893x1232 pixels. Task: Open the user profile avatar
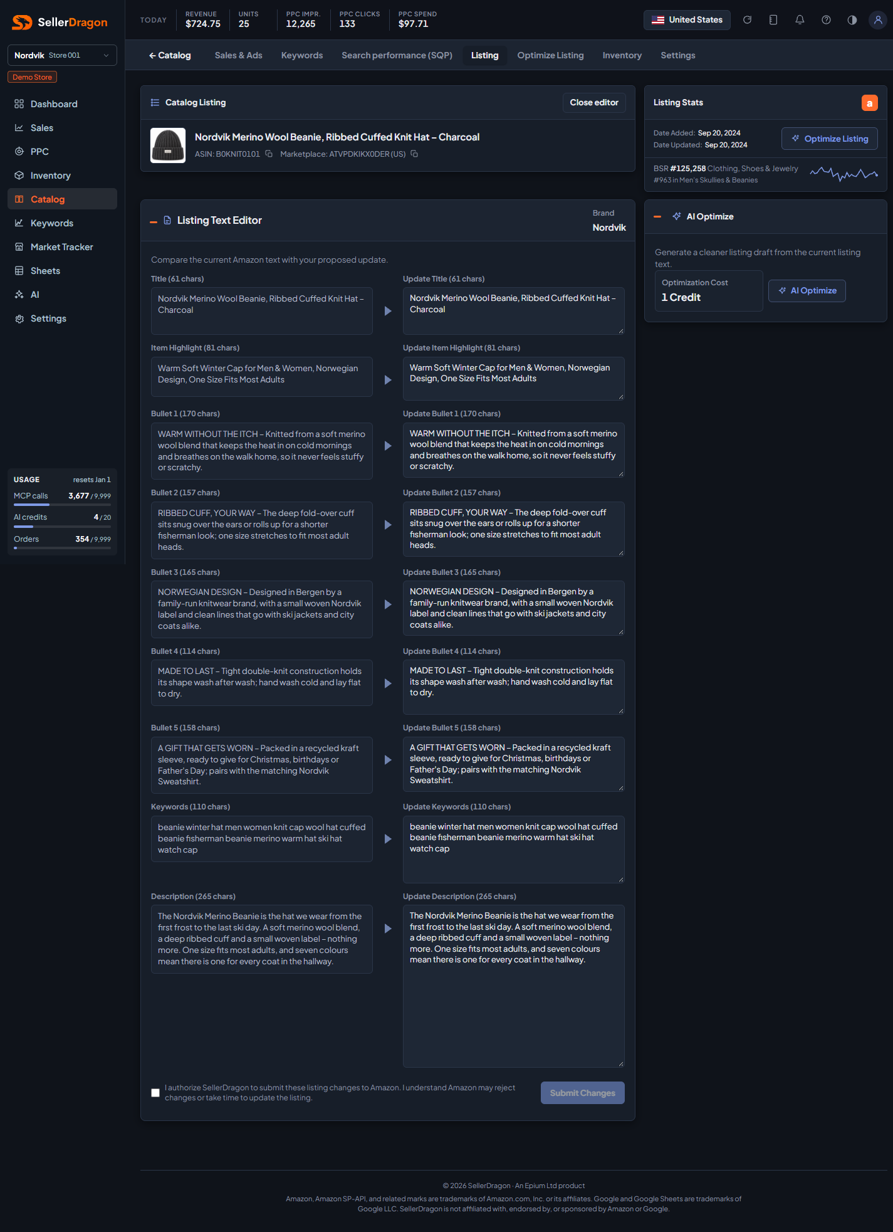(x=878, y=20)
